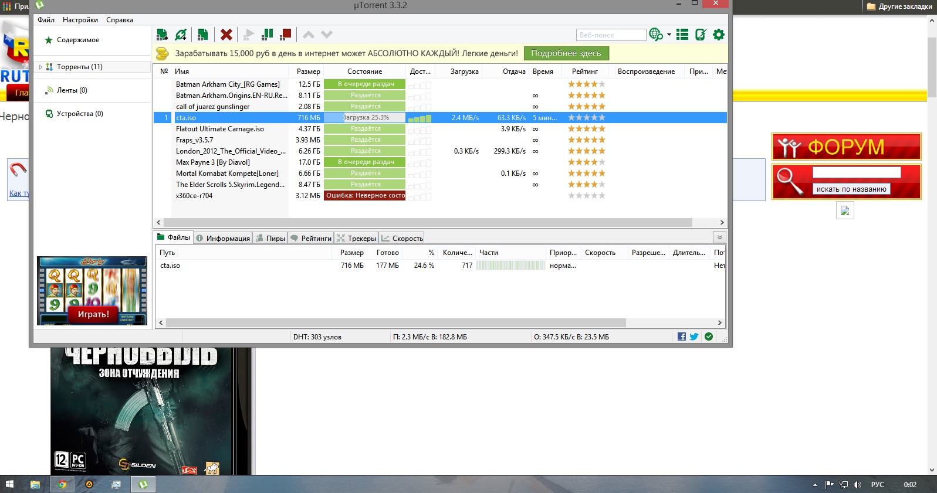Expand the Торренты (11) tree node
This screenshot has height=493, width=937.
(40, 67)
